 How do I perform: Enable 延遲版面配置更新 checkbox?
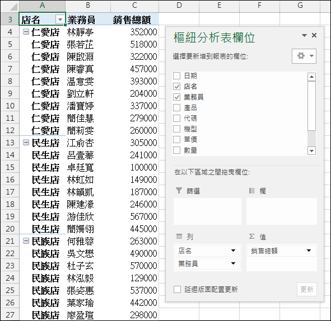pyautogui.click(x=177, y=289)
